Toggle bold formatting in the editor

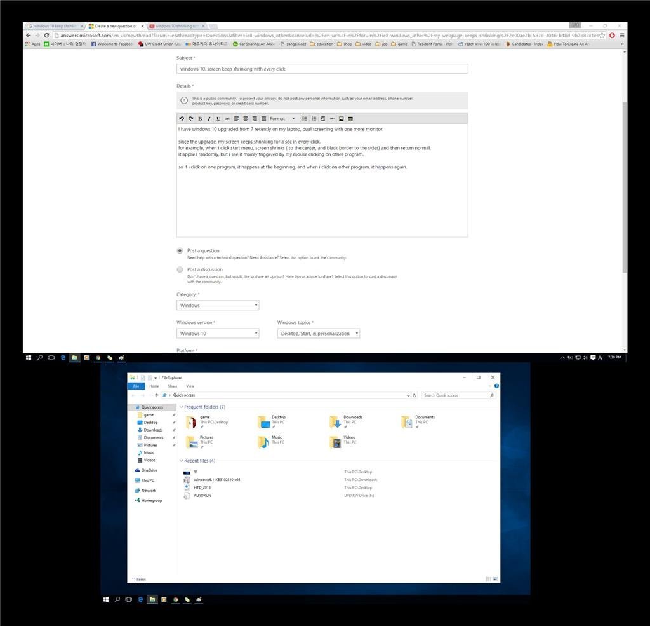(x=200, y=119)
